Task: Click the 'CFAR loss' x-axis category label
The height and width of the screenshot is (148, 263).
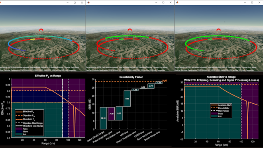Action: click(x=139, y=134)
